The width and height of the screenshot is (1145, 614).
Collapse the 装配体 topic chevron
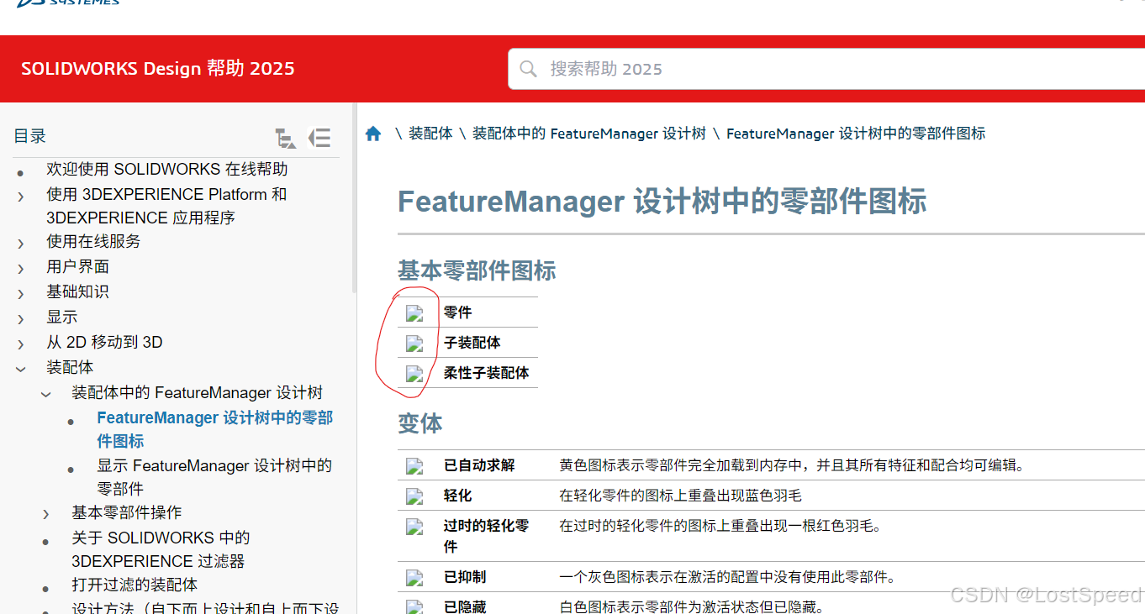(x=21, y=369)
